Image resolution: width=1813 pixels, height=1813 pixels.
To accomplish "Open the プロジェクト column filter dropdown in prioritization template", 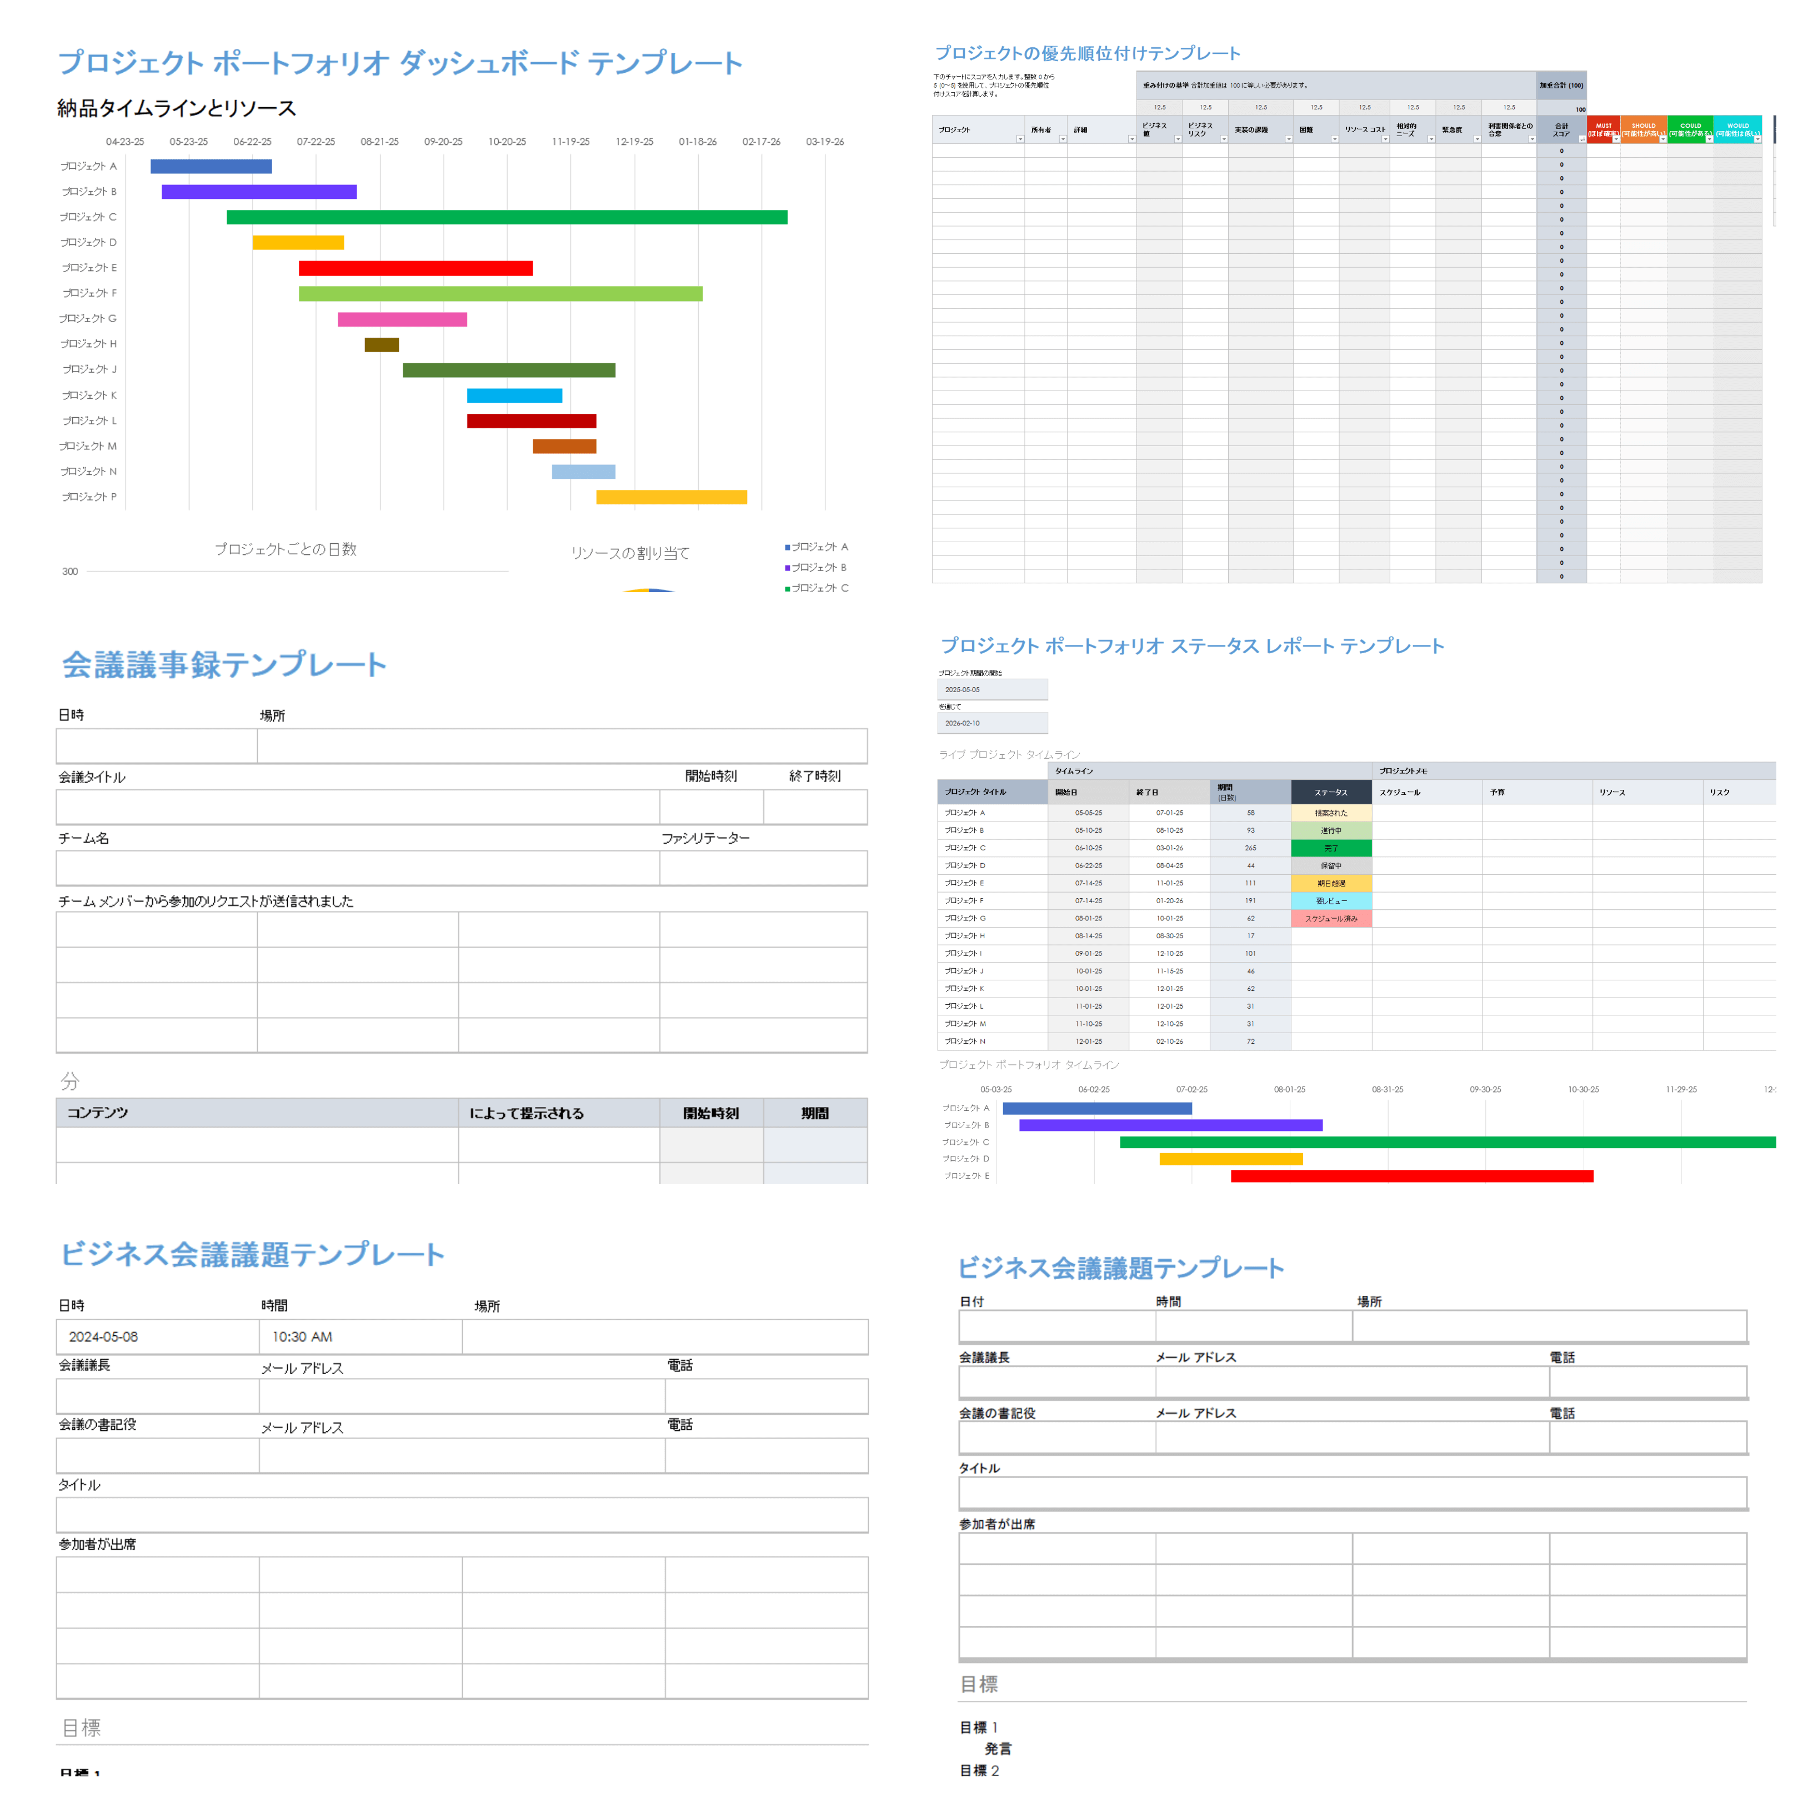I will point(1020,139).
